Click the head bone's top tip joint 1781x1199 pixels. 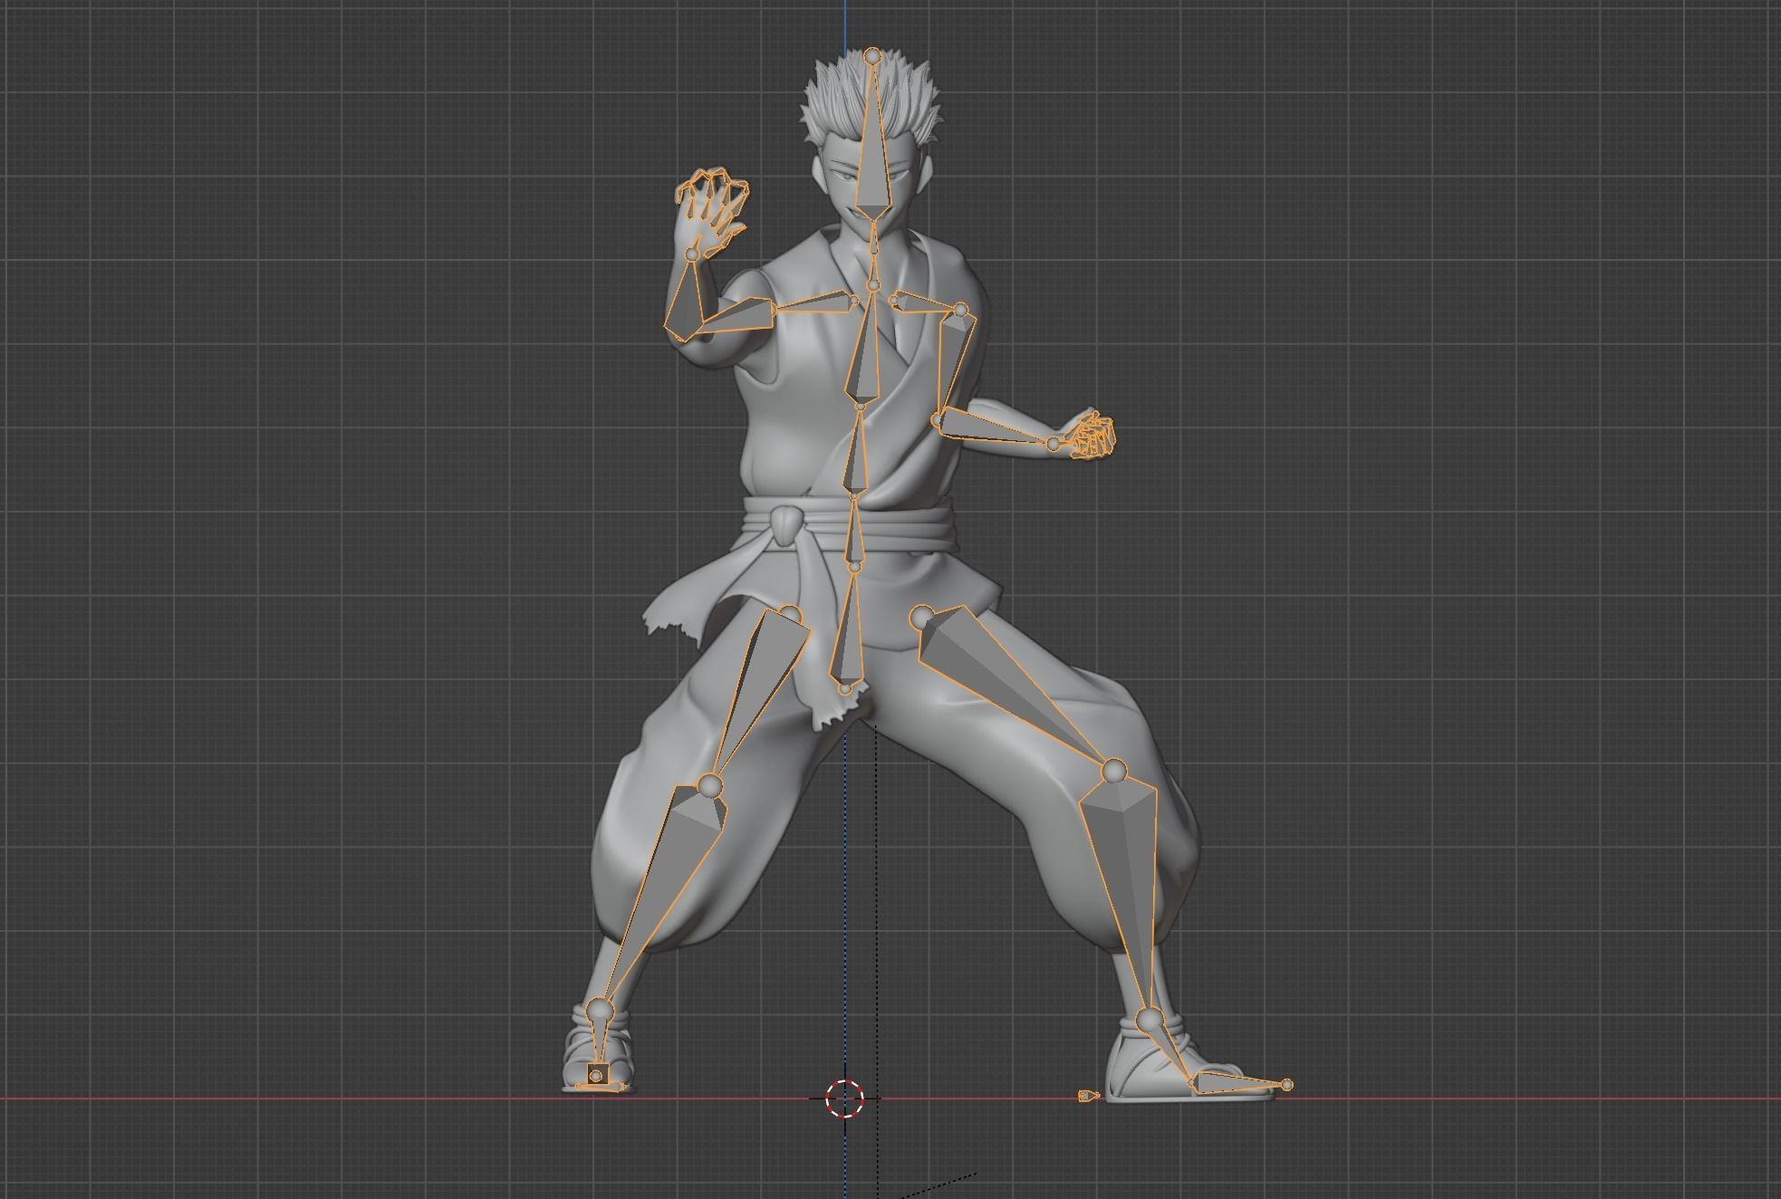coord(872,56)
